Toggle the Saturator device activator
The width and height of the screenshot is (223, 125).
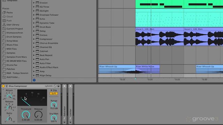(64, 86)
